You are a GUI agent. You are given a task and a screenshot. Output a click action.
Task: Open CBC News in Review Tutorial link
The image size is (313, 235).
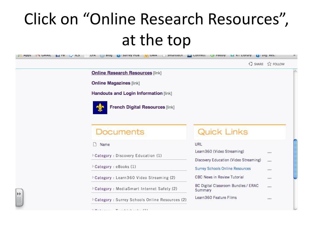219,177
